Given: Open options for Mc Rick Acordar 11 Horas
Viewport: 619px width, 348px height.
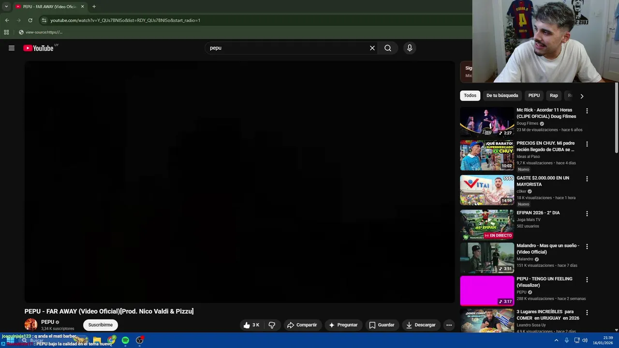Looking at the screenshot, I should click(587, 111).
